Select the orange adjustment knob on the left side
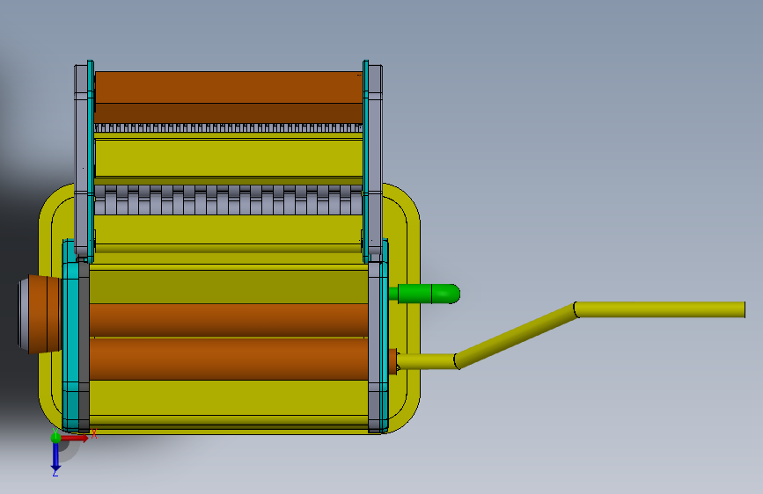Screen dimensions: 763x494 44,314
